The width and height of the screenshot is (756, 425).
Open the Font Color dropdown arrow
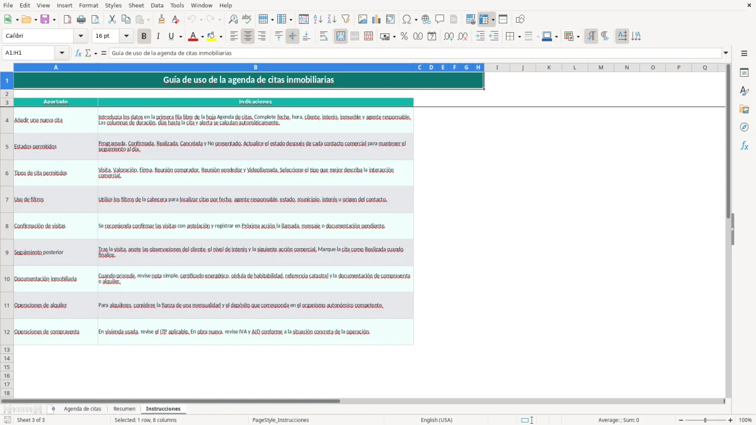click(x=202, y=37)
